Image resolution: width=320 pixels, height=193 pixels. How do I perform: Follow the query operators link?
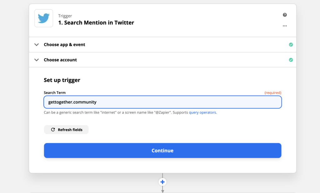202,112
